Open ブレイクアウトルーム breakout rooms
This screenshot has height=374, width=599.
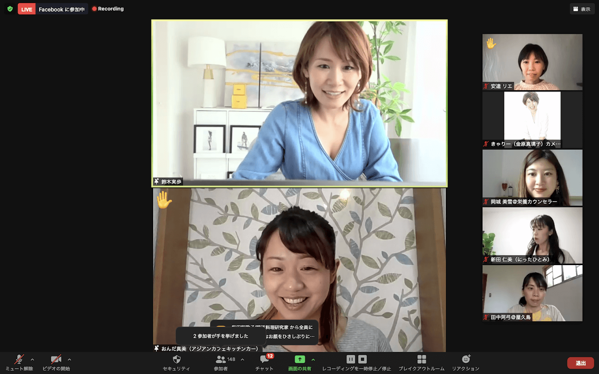tap(421, 363)
